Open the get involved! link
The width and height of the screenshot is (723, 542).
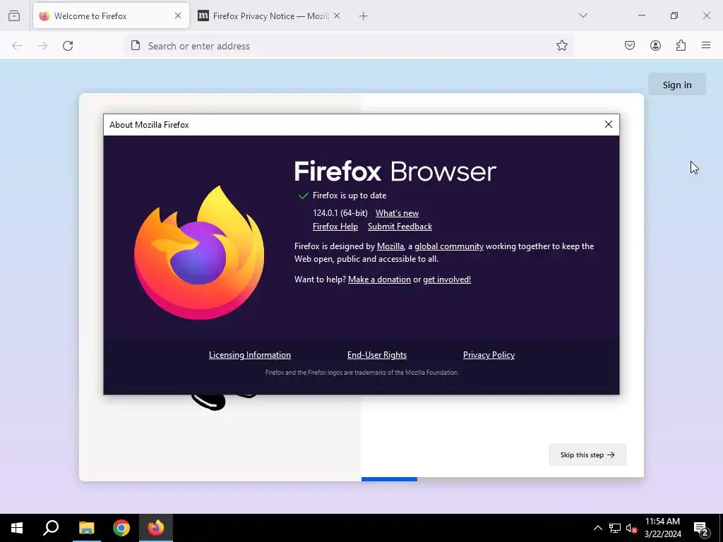(447, 279)
